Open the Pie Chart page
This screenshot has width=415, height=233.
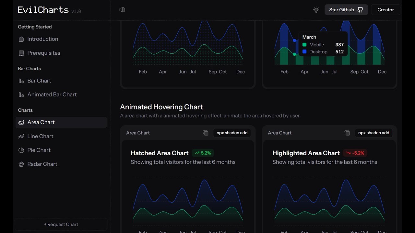click(61, 150)
